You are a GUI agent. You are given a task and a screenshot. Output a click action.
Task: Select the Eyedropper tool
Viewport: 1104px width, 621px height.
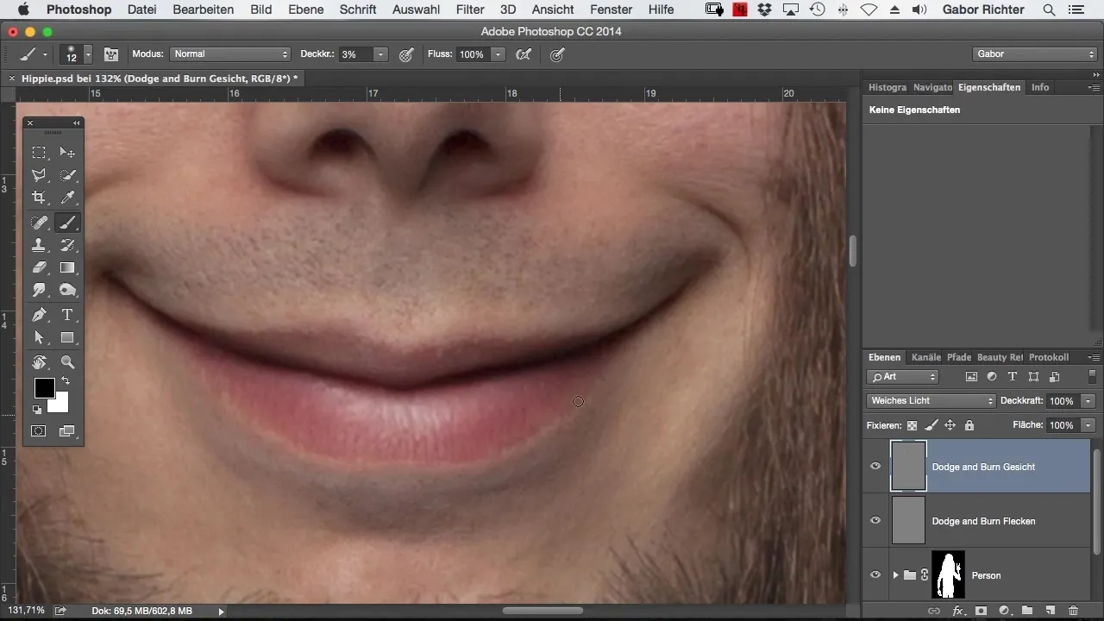(67, 198)
